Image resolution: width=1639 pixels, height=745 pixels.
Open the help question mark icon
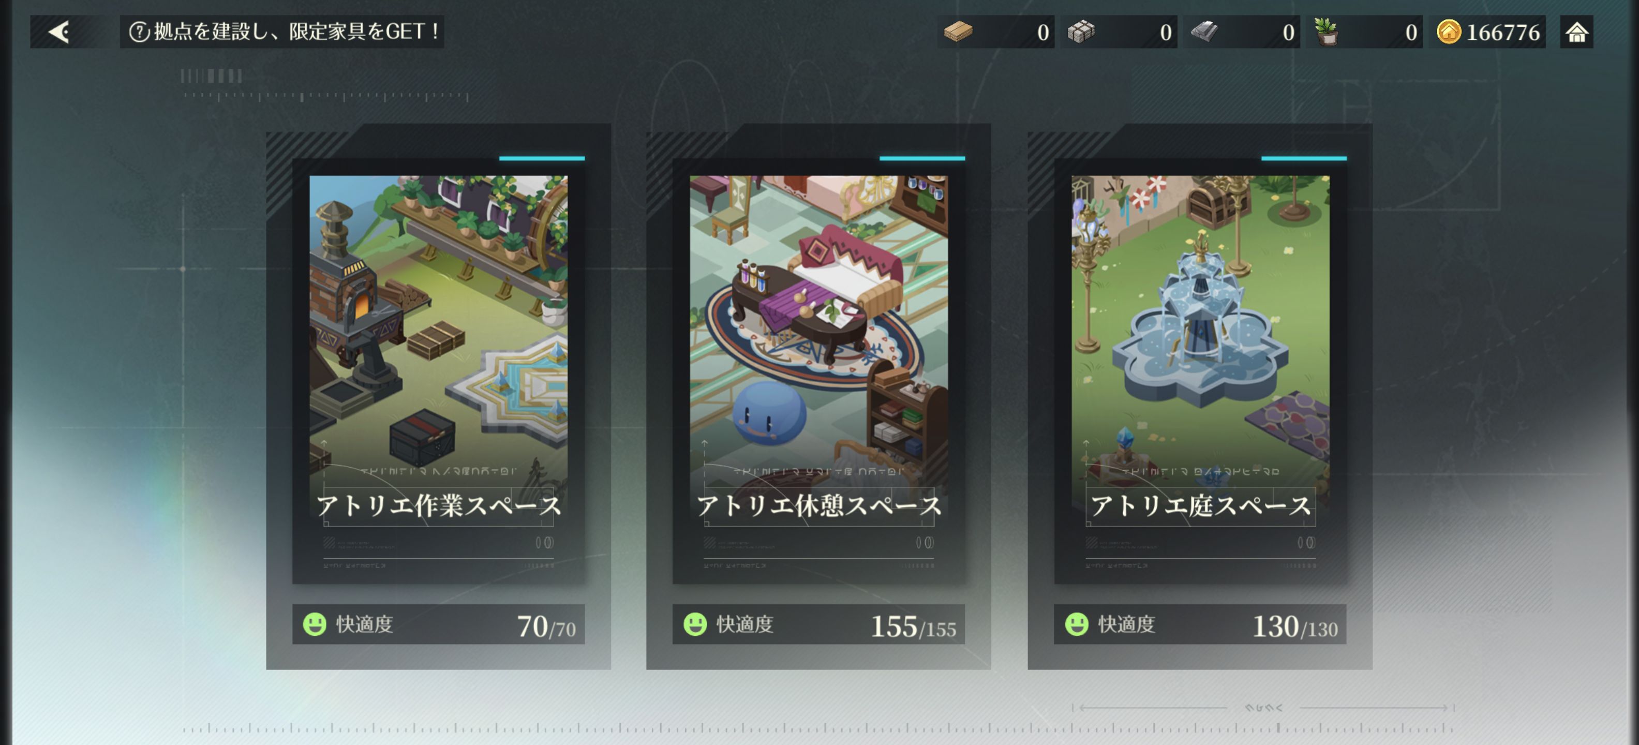[x=139, y=32]
